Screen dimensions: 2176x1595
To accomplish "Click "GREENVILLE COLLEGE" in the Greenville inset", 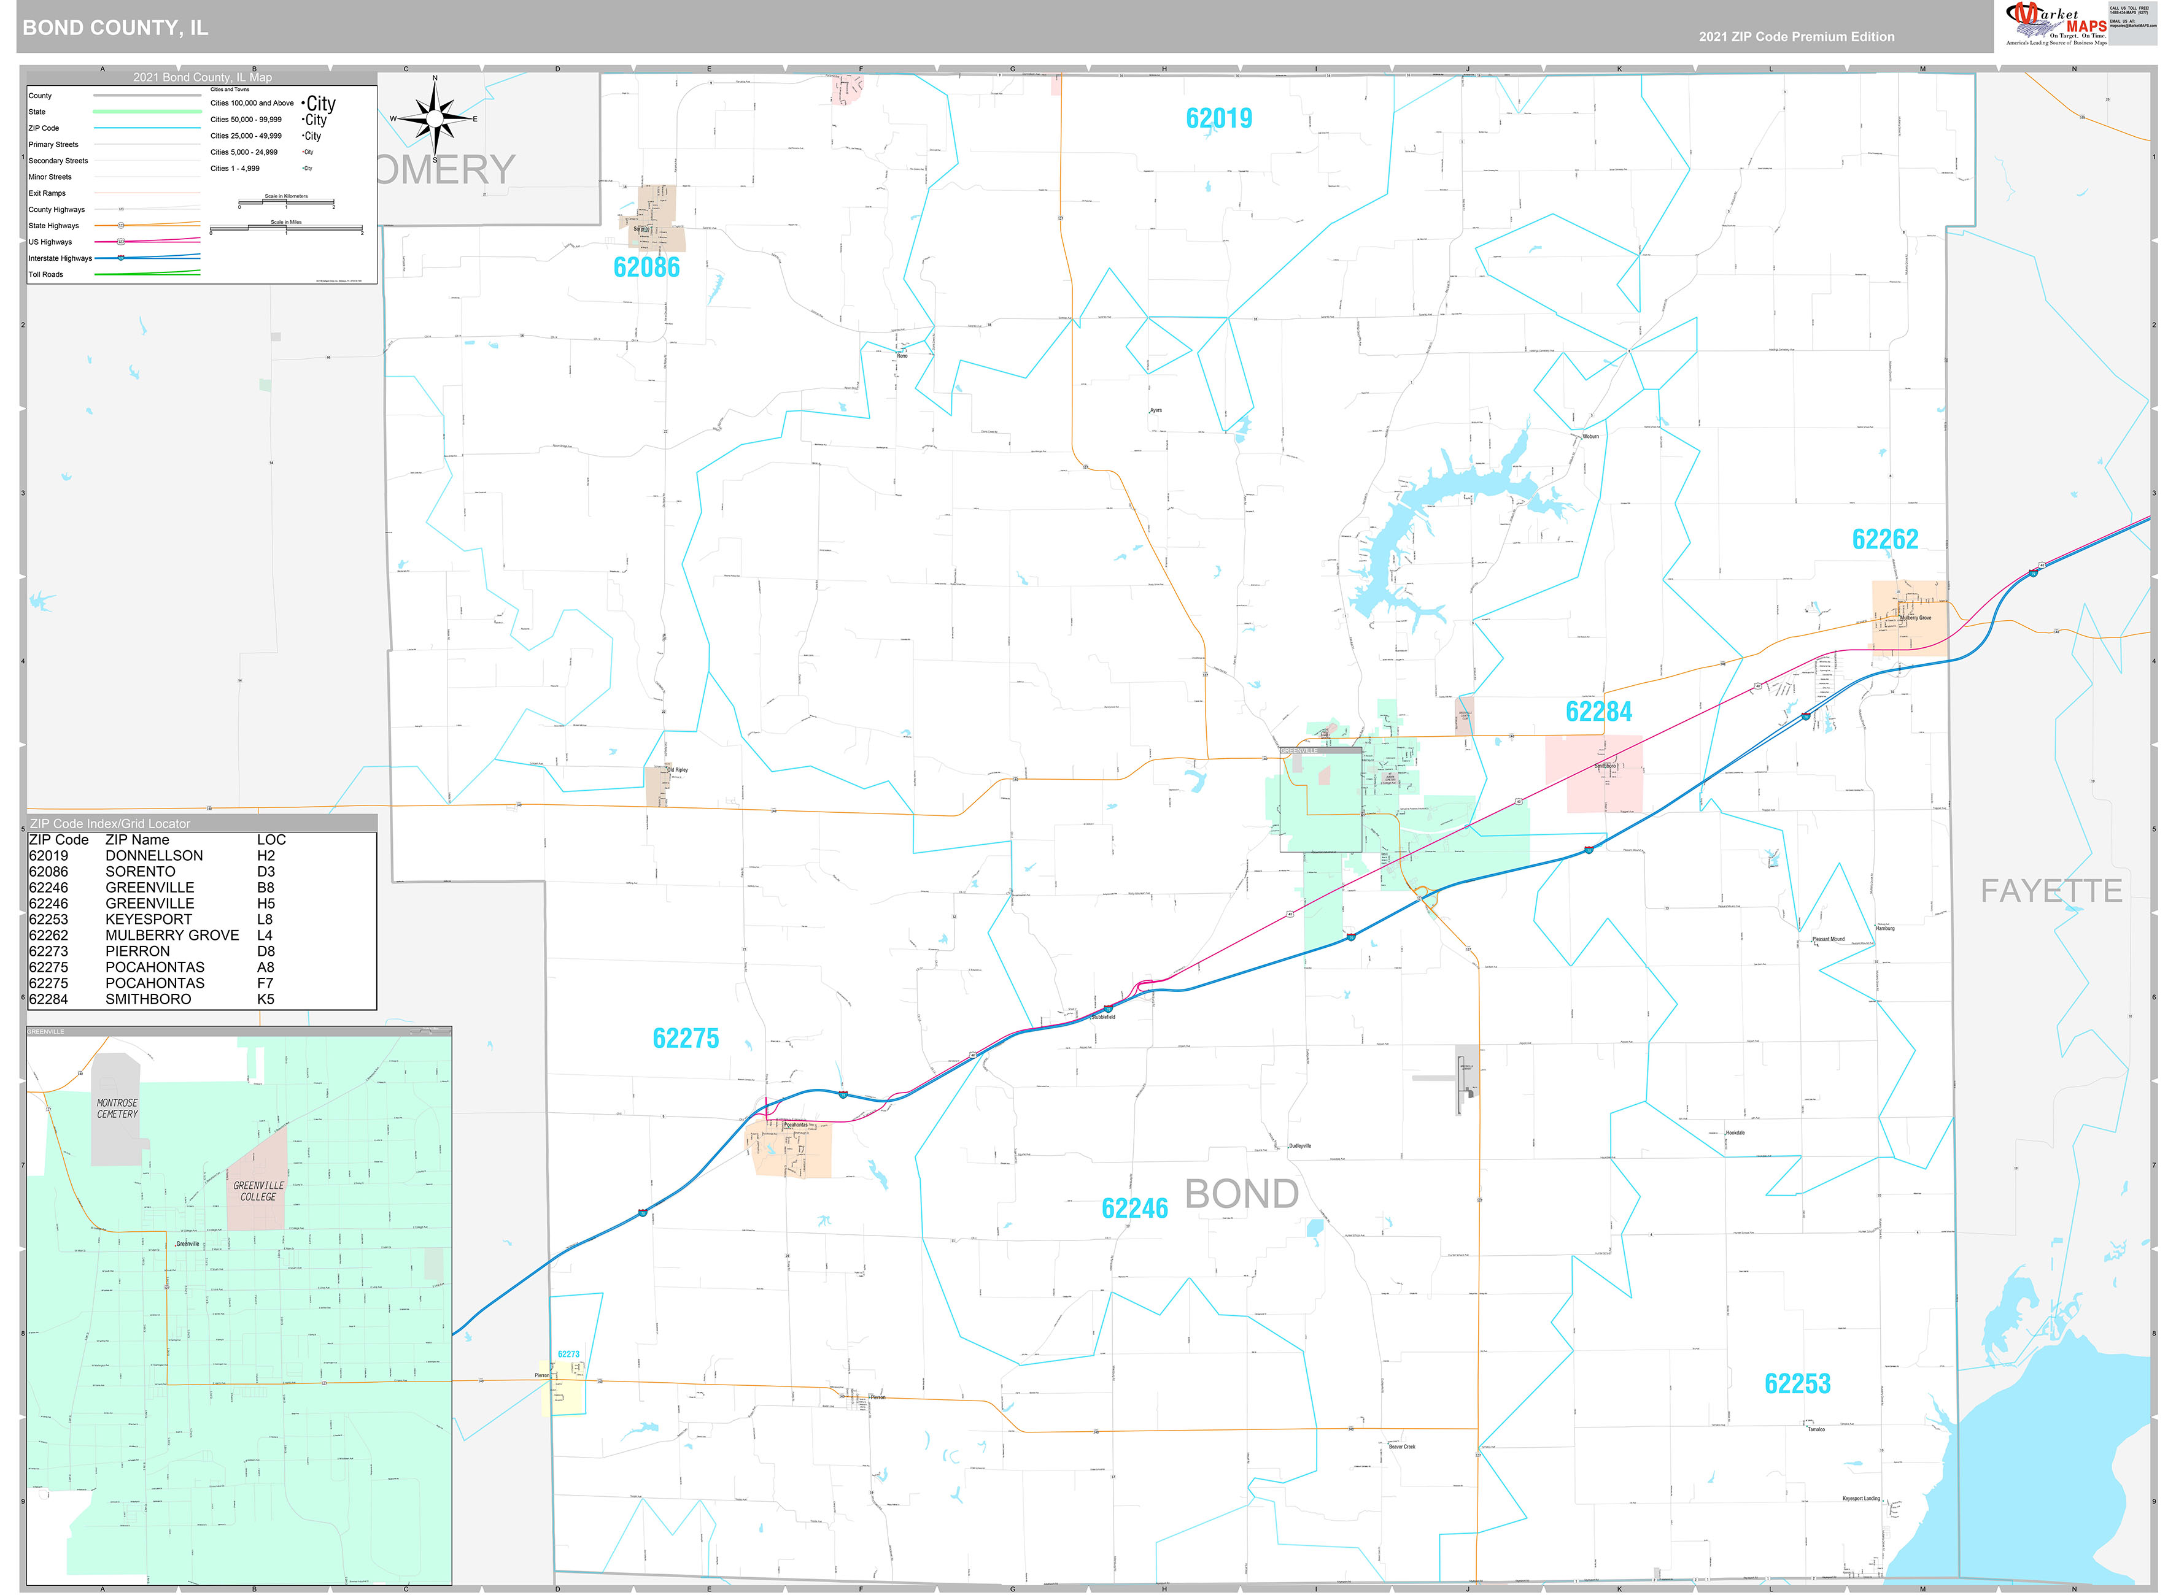I will coord(258,1191).
